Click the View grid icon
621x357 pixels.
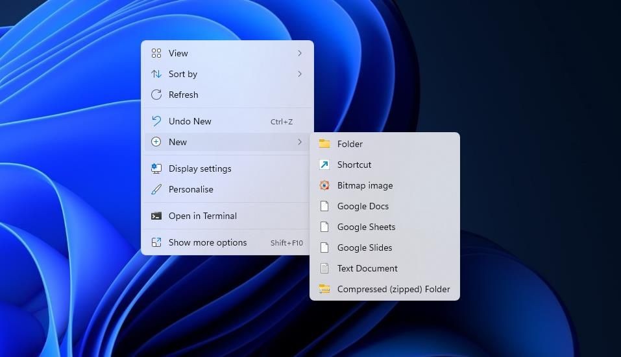pos(156,53)
